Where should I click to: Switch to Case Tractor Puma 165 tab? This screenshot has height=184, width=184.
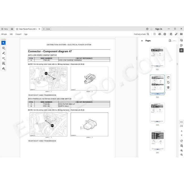28,29
